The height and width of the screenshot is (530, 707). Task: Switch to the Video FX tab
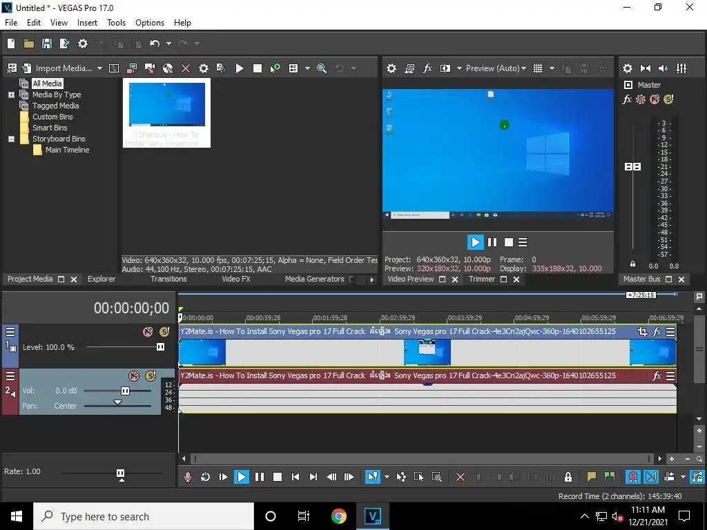point(235,279)
